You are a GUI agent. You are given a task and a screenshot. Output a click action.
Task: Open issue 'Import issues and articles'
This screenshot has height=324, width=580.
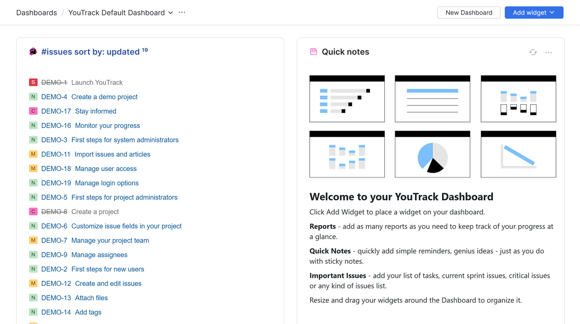coord(112,154)
